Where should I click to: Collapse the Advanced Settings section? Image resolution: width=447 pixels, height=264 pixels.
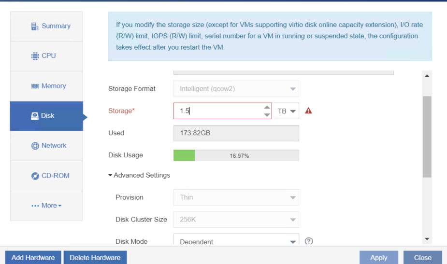(139, 175)
